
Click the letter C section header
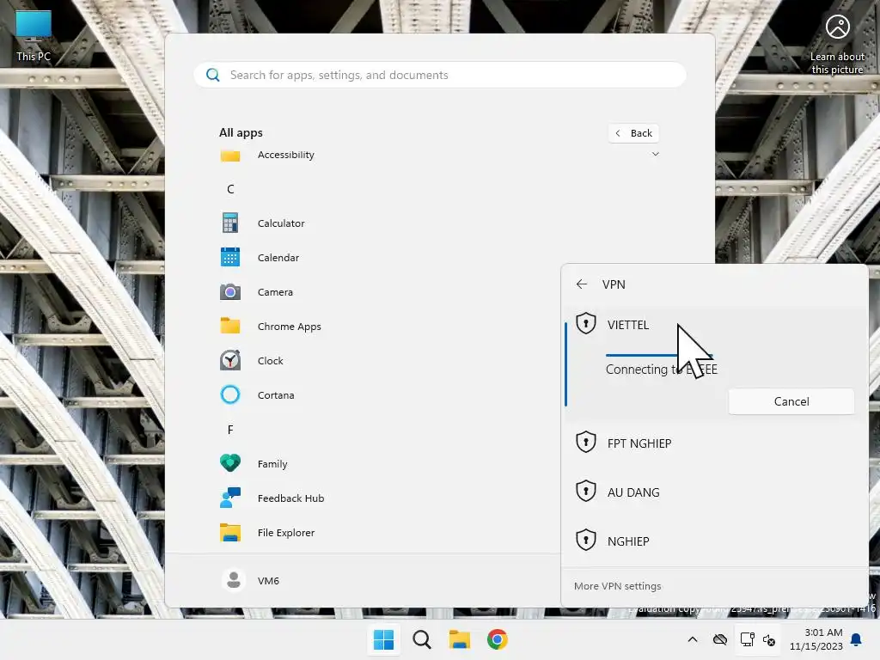pos(230,189)
